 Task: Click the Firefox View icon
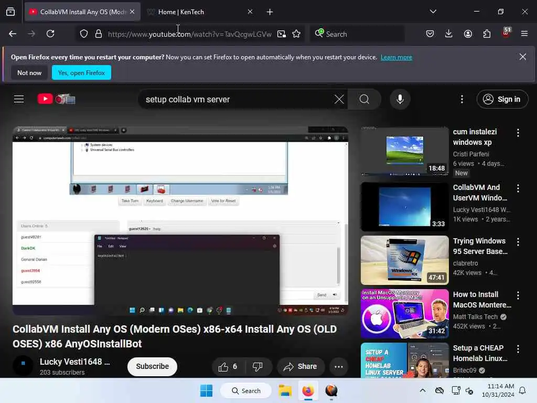pos(10,12)
